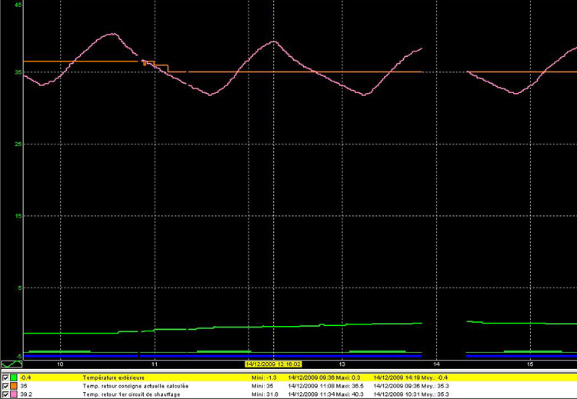Click the Mini: -1.3 value in the highlighted row
577x399 pixels.
266,377
